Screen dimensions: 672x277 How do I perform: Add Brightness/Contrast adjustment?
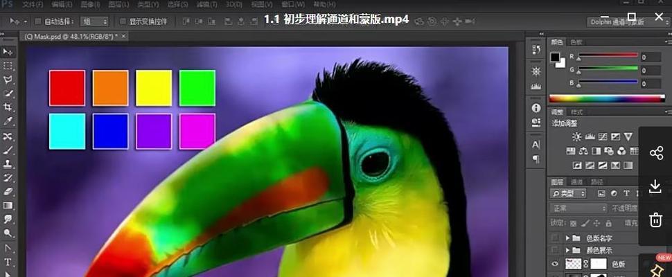click(577, 137)
